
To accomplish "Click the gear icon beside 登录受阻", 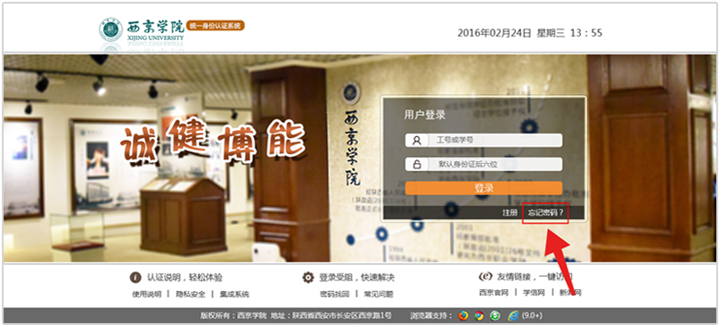I will [308, 277].
